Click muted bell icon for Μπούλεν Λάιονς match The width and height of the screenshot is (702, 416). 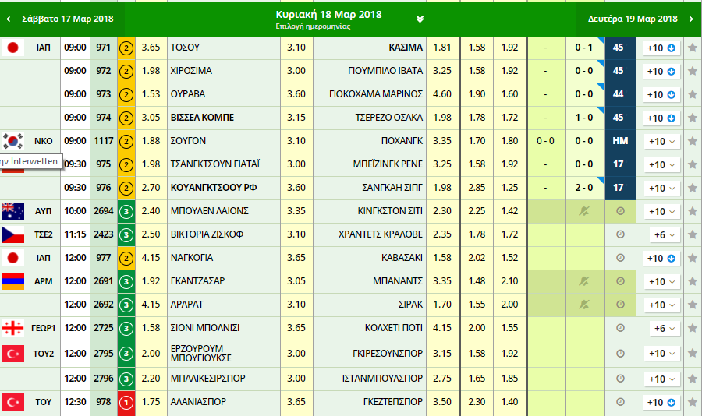(586, 211)
